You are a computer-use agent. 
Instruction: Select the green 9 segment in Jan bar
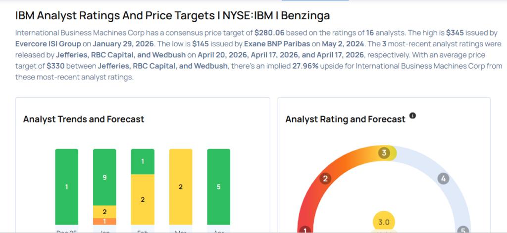(104, 177)
